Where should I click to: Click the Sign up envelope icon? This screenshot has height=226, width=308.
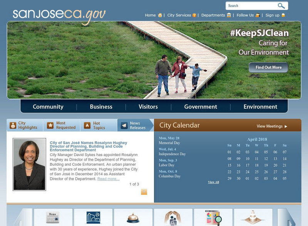(x=283, y=15)
